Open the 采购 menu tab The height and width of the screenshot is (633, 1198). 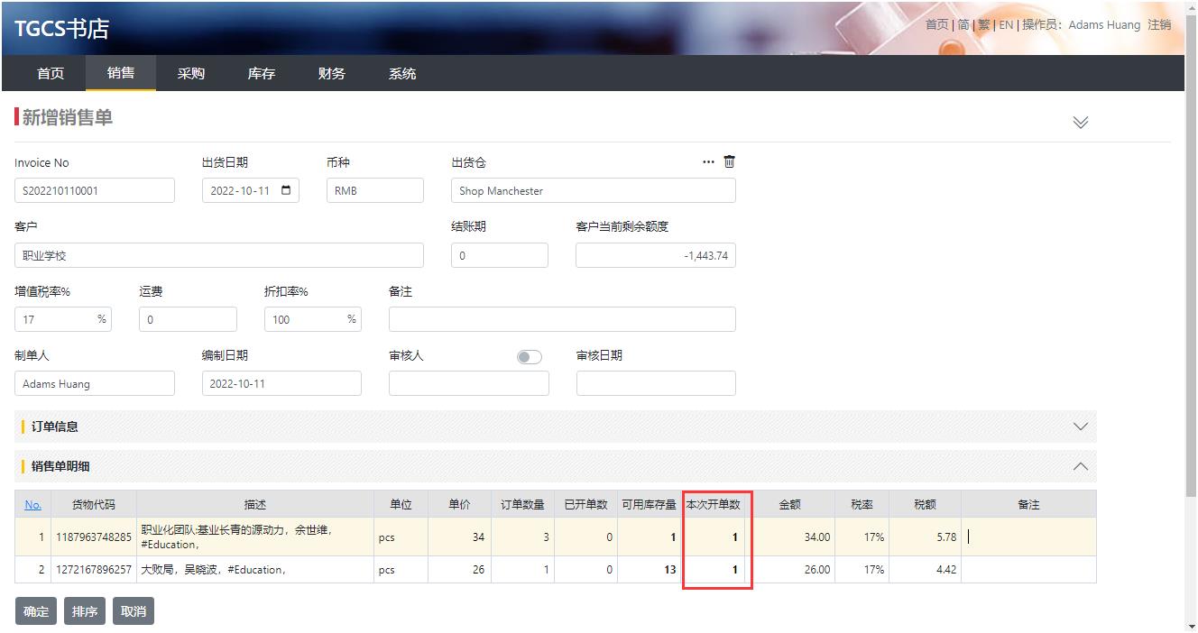point(191,73)
